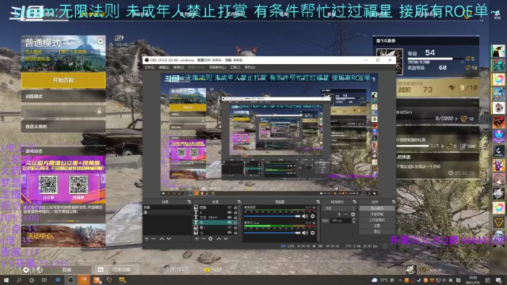Open Windows Start button on taskbar
This screenshot has height=285, width=507.
tap(6, 280)
